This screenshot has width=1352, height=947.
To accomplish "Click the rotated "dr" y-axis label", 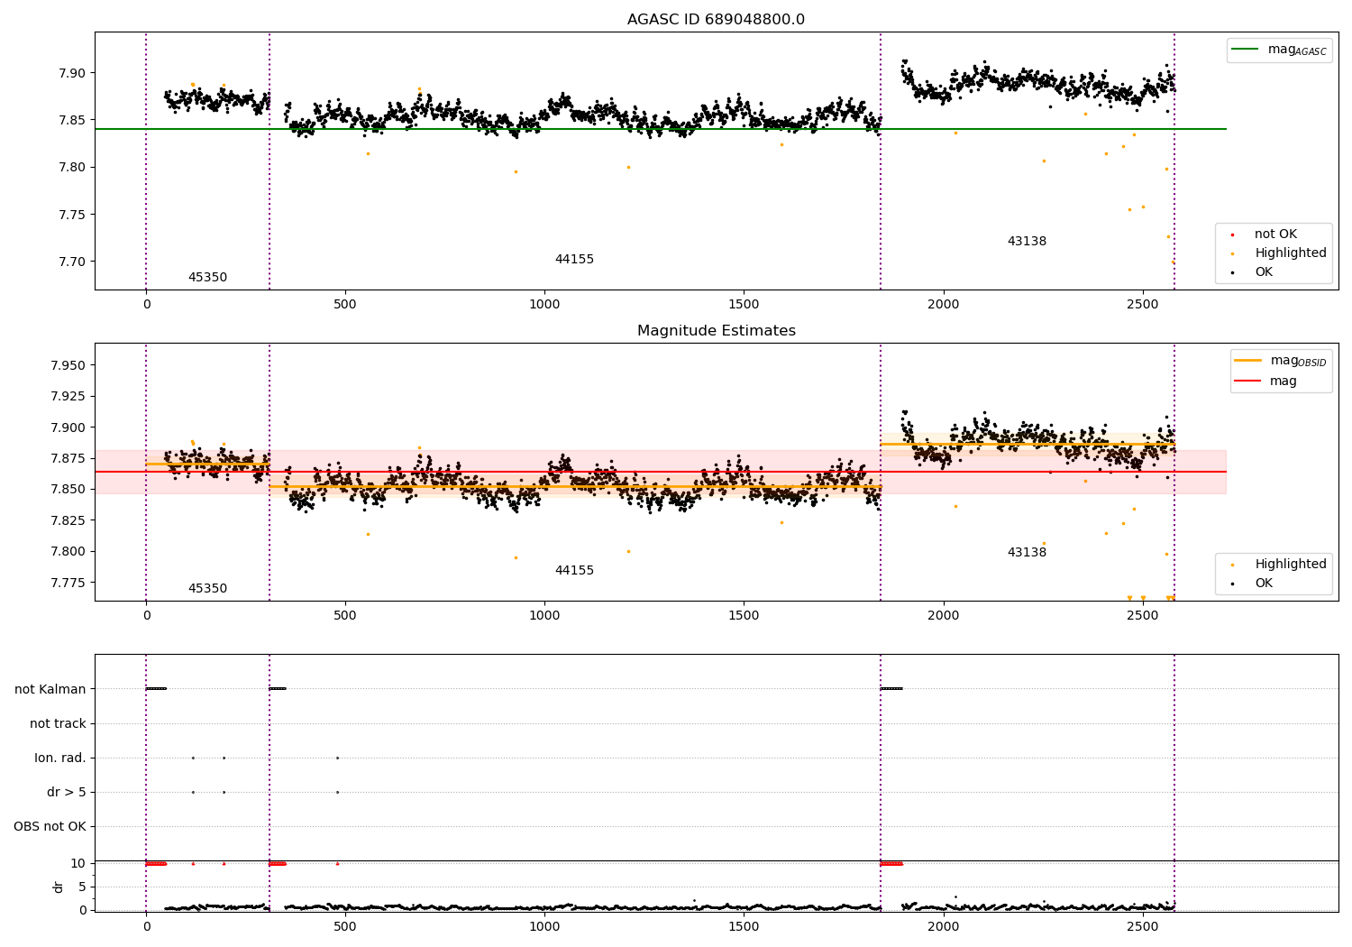I will (59, 887).
